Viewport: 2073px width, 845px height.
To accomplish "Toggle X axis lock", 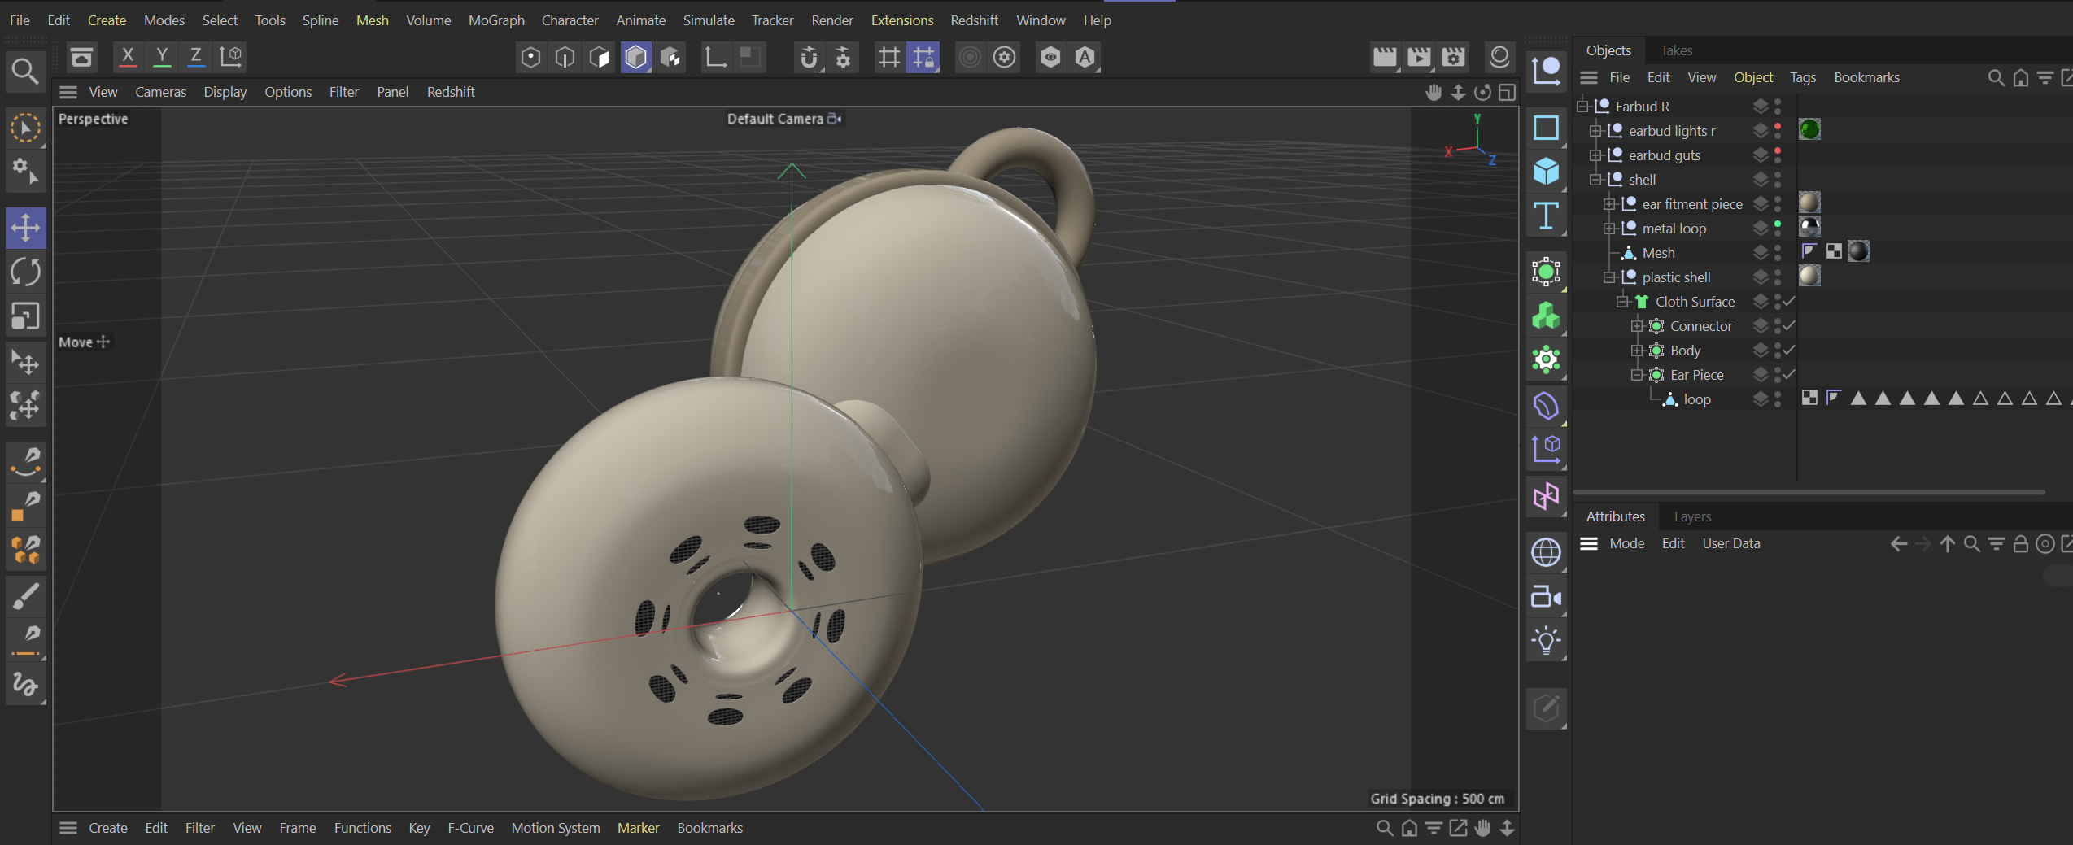I will point(128,56).
